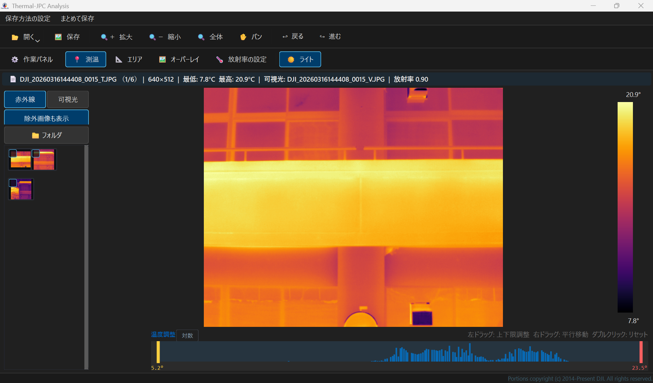Click the DJI_20260316144408_0015_T.JPG file name
This screenshot has width=653, height=383.
[x=68, y=79]
